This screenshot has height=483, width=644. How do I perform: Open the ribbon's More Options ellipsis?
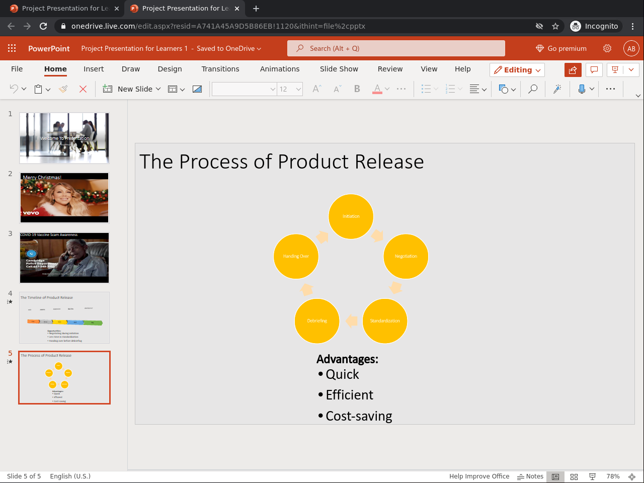(x=610, y=89)
